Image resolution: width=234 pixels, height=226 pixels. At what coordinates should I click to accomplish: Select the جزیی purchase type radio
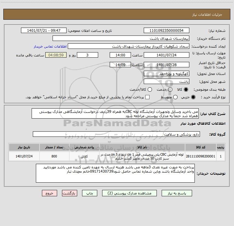193,97
